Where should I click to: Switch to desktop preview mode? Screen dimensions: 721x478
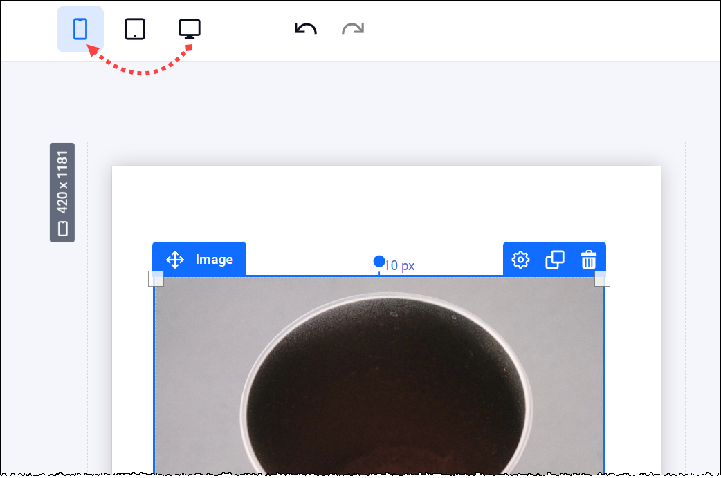pyautogui.click(x=190, y=29)
